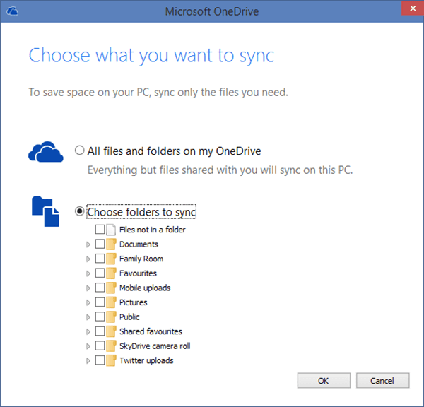Image resolution: width=424 pixels, height=407 pixels.
Task: Select the "Public" folder name
Action: pyautogui.click(x=129, y=317)
